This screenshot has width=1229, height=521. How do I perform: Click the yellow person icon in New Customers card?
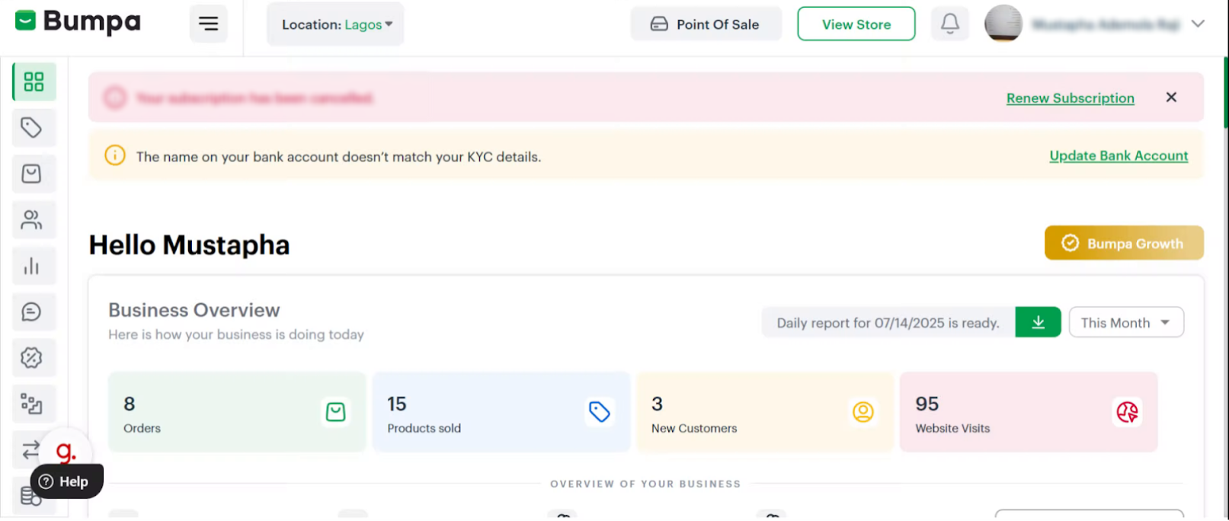click(x=863, y=412)
